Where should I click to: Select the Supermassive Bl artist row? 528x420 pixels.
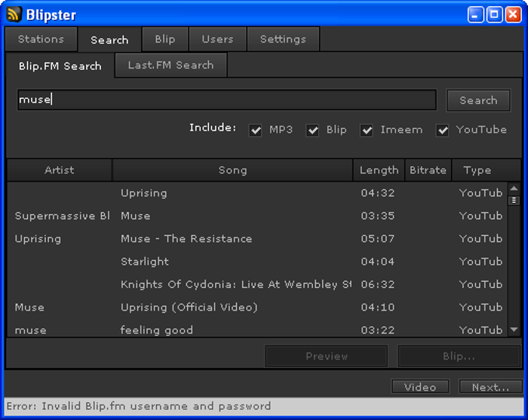tap(257, 216)
